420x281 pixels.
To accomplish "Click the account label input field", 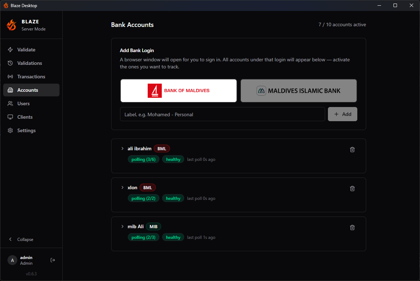I will click(x=222, y=114).
